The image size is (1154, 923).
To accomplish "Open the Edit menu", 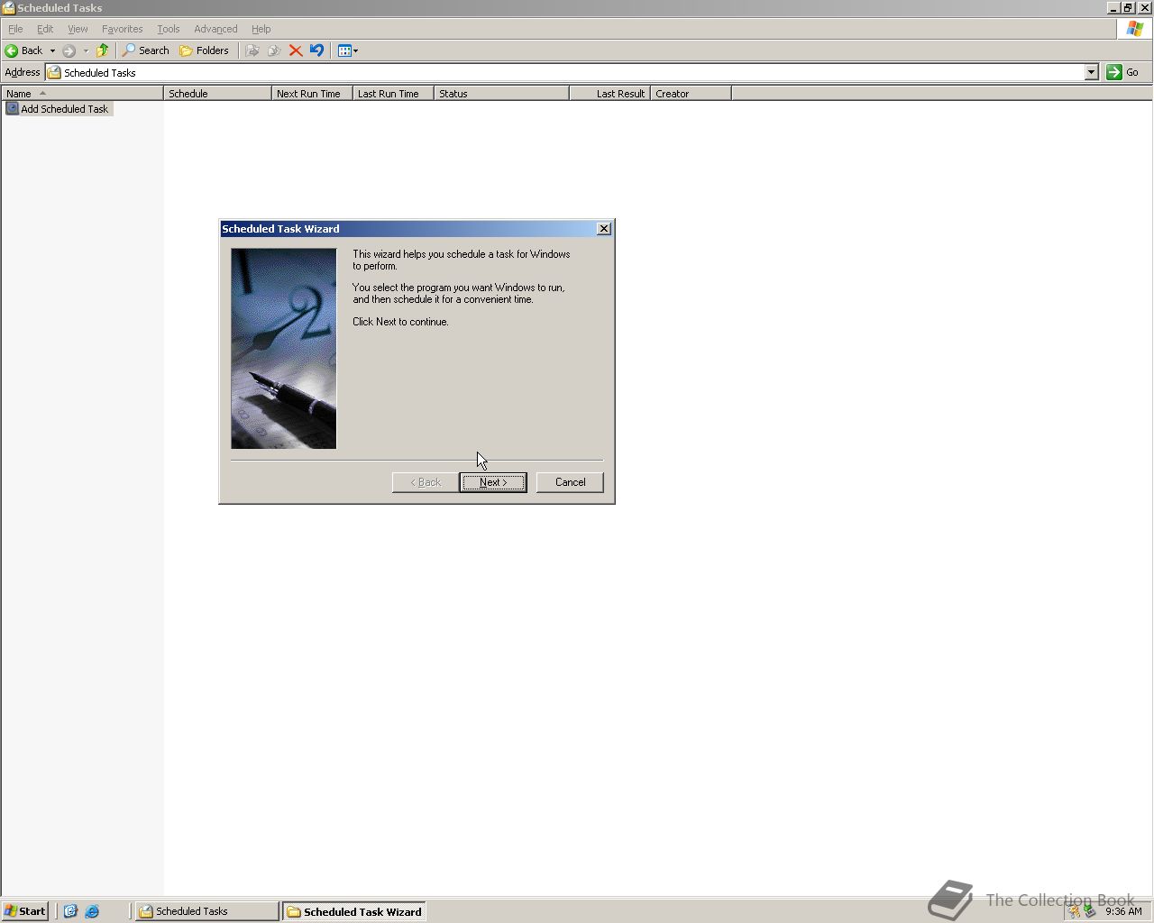I will [x=45, y=29].
